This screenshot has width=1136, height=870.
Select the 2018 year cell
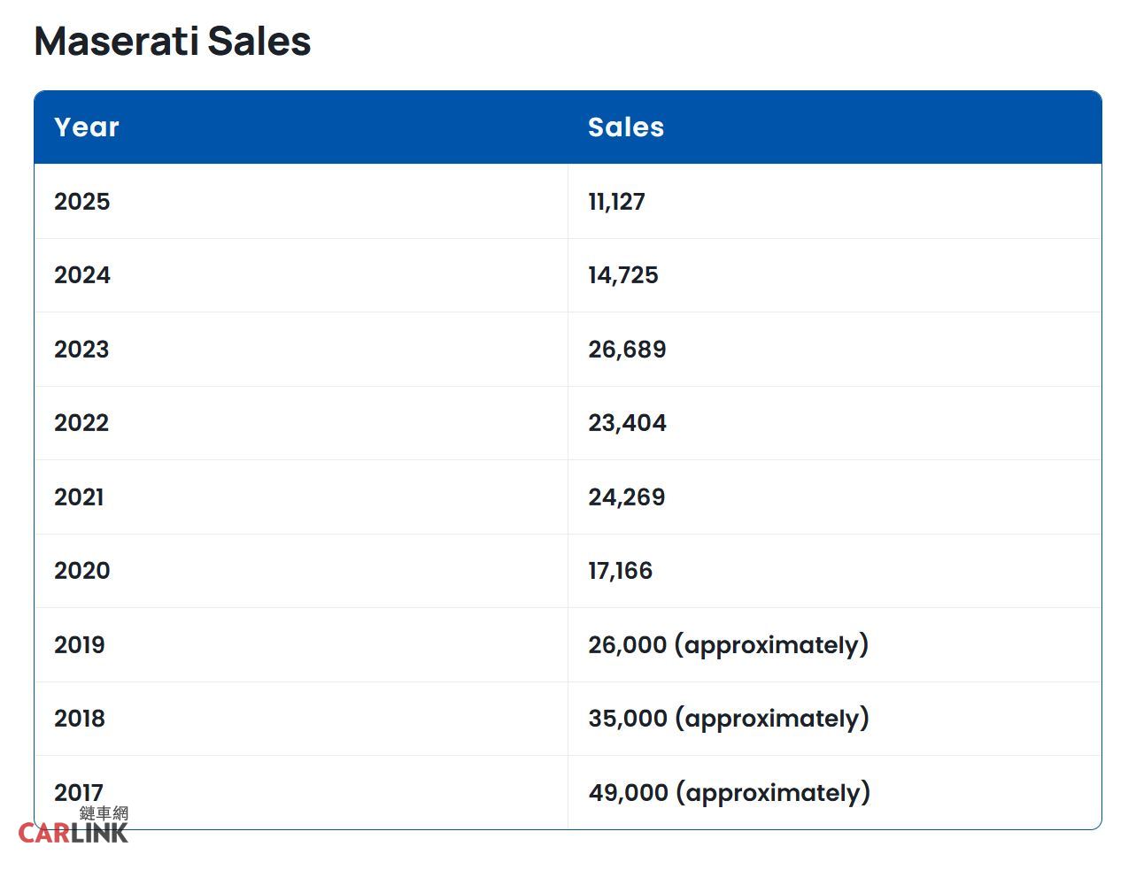point(80,719)
